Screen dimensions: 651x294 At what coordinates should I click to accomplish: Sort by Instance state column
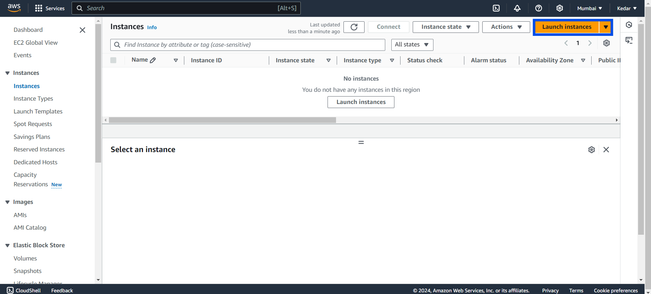coord(329,60)
